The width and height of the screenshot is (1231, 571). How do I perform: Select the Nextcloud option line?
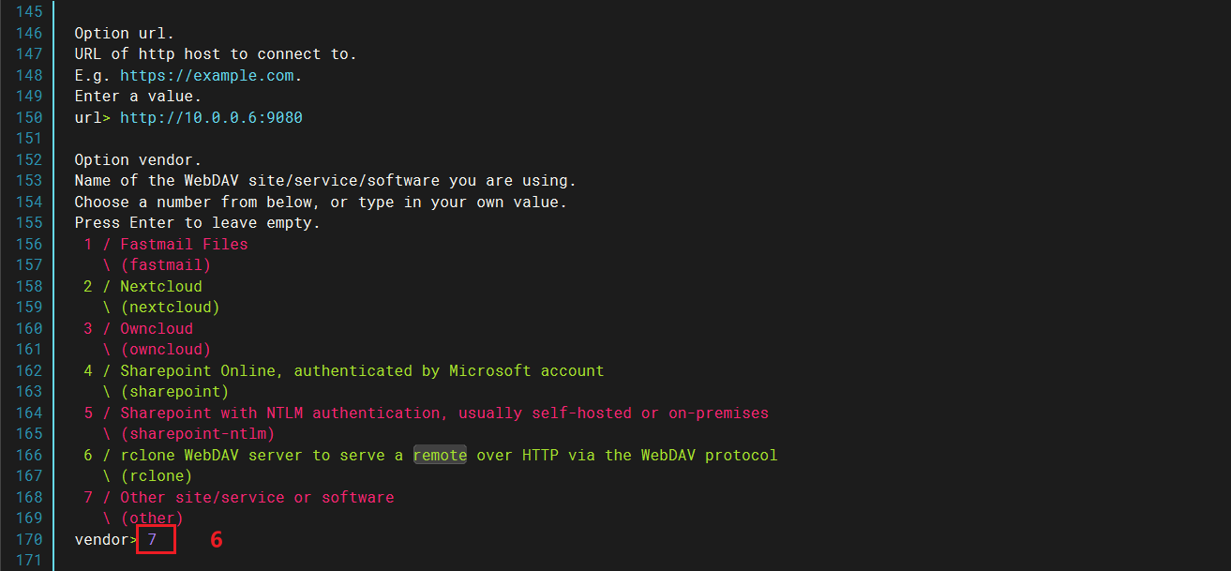click(160, 286)
